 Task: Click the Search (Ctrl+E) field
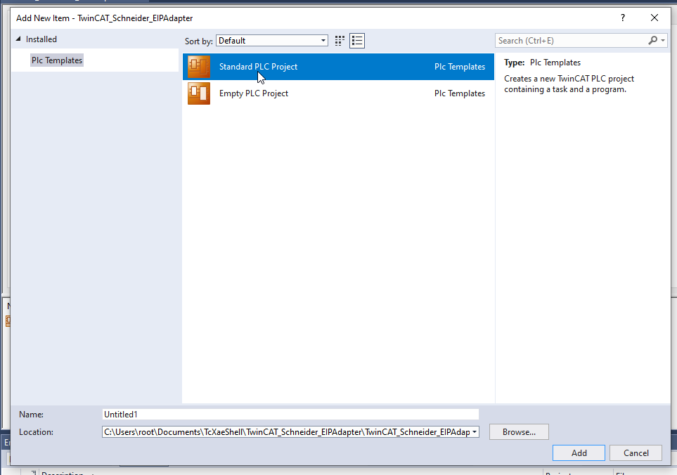coord(572,41)
